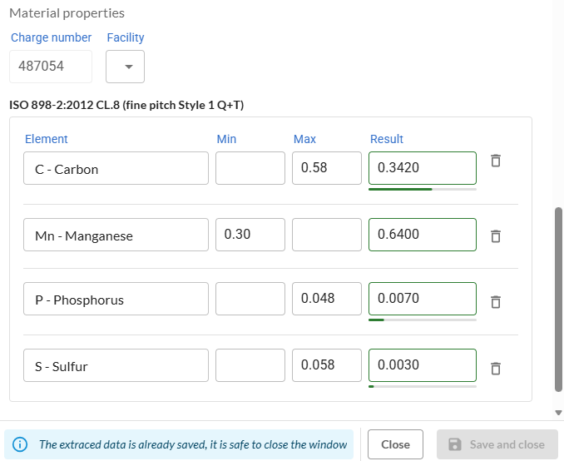Click the info icon in the saved notice
Viewport: 564px width, 461px height.
click(20, 444)
